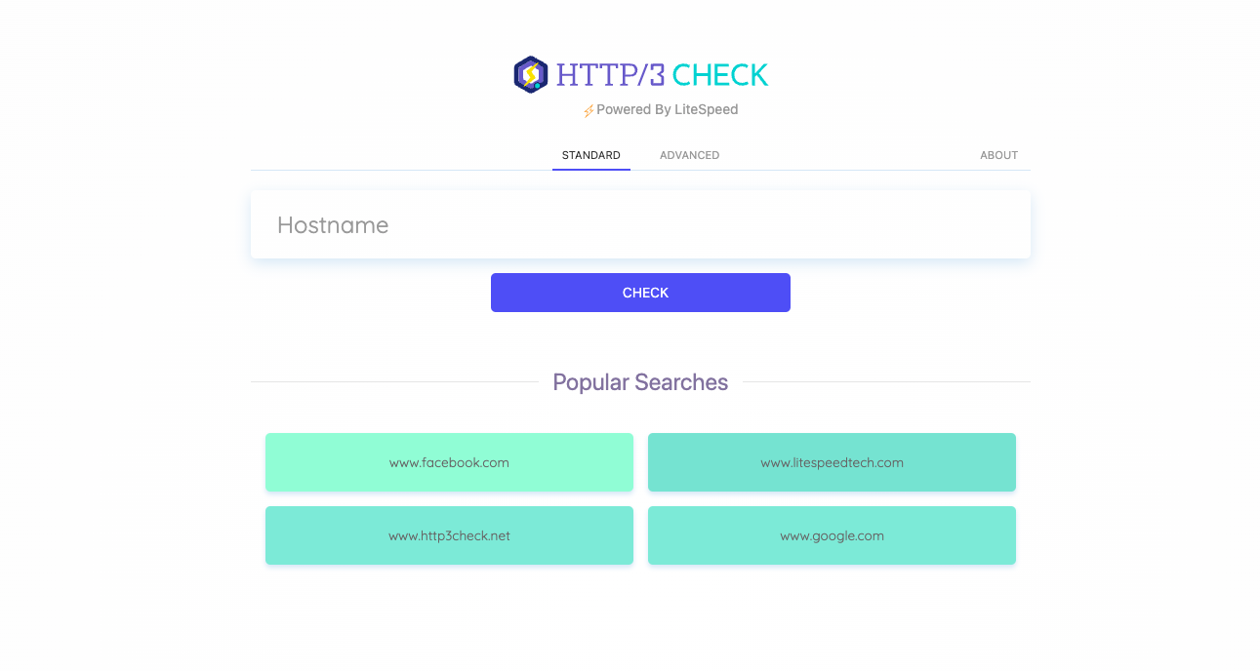
Task: Open the ABOUT section
Action: pyautogui.click(x=998, y=155)
